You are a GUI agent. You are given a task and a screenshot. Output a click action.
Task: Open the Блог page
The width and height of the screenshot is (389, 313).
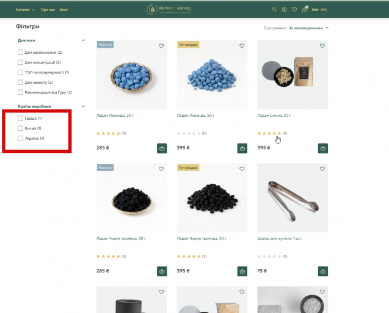coord(64,10)
